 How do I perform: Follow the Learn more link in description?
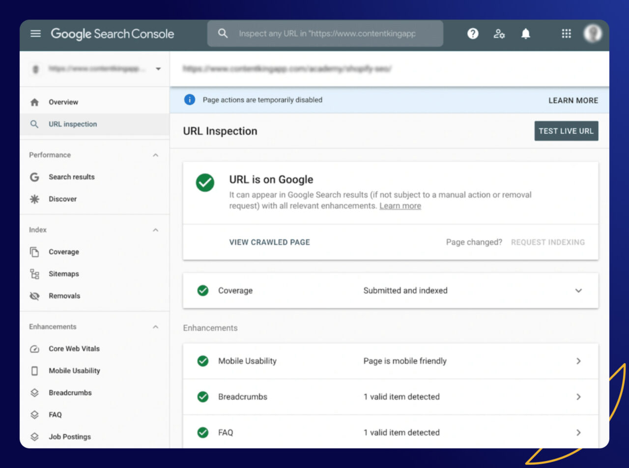pos(400,206)
